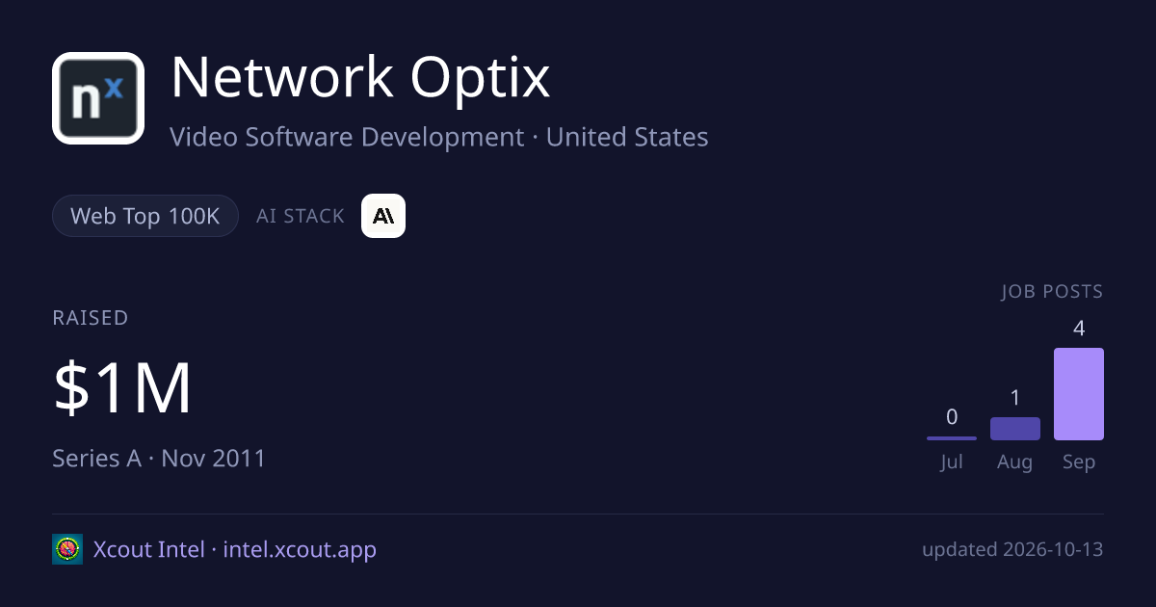Viewport: 1156px width, 607px height.
Task: Click the value 4 above September bar
Action: (x=1079, y=329)
